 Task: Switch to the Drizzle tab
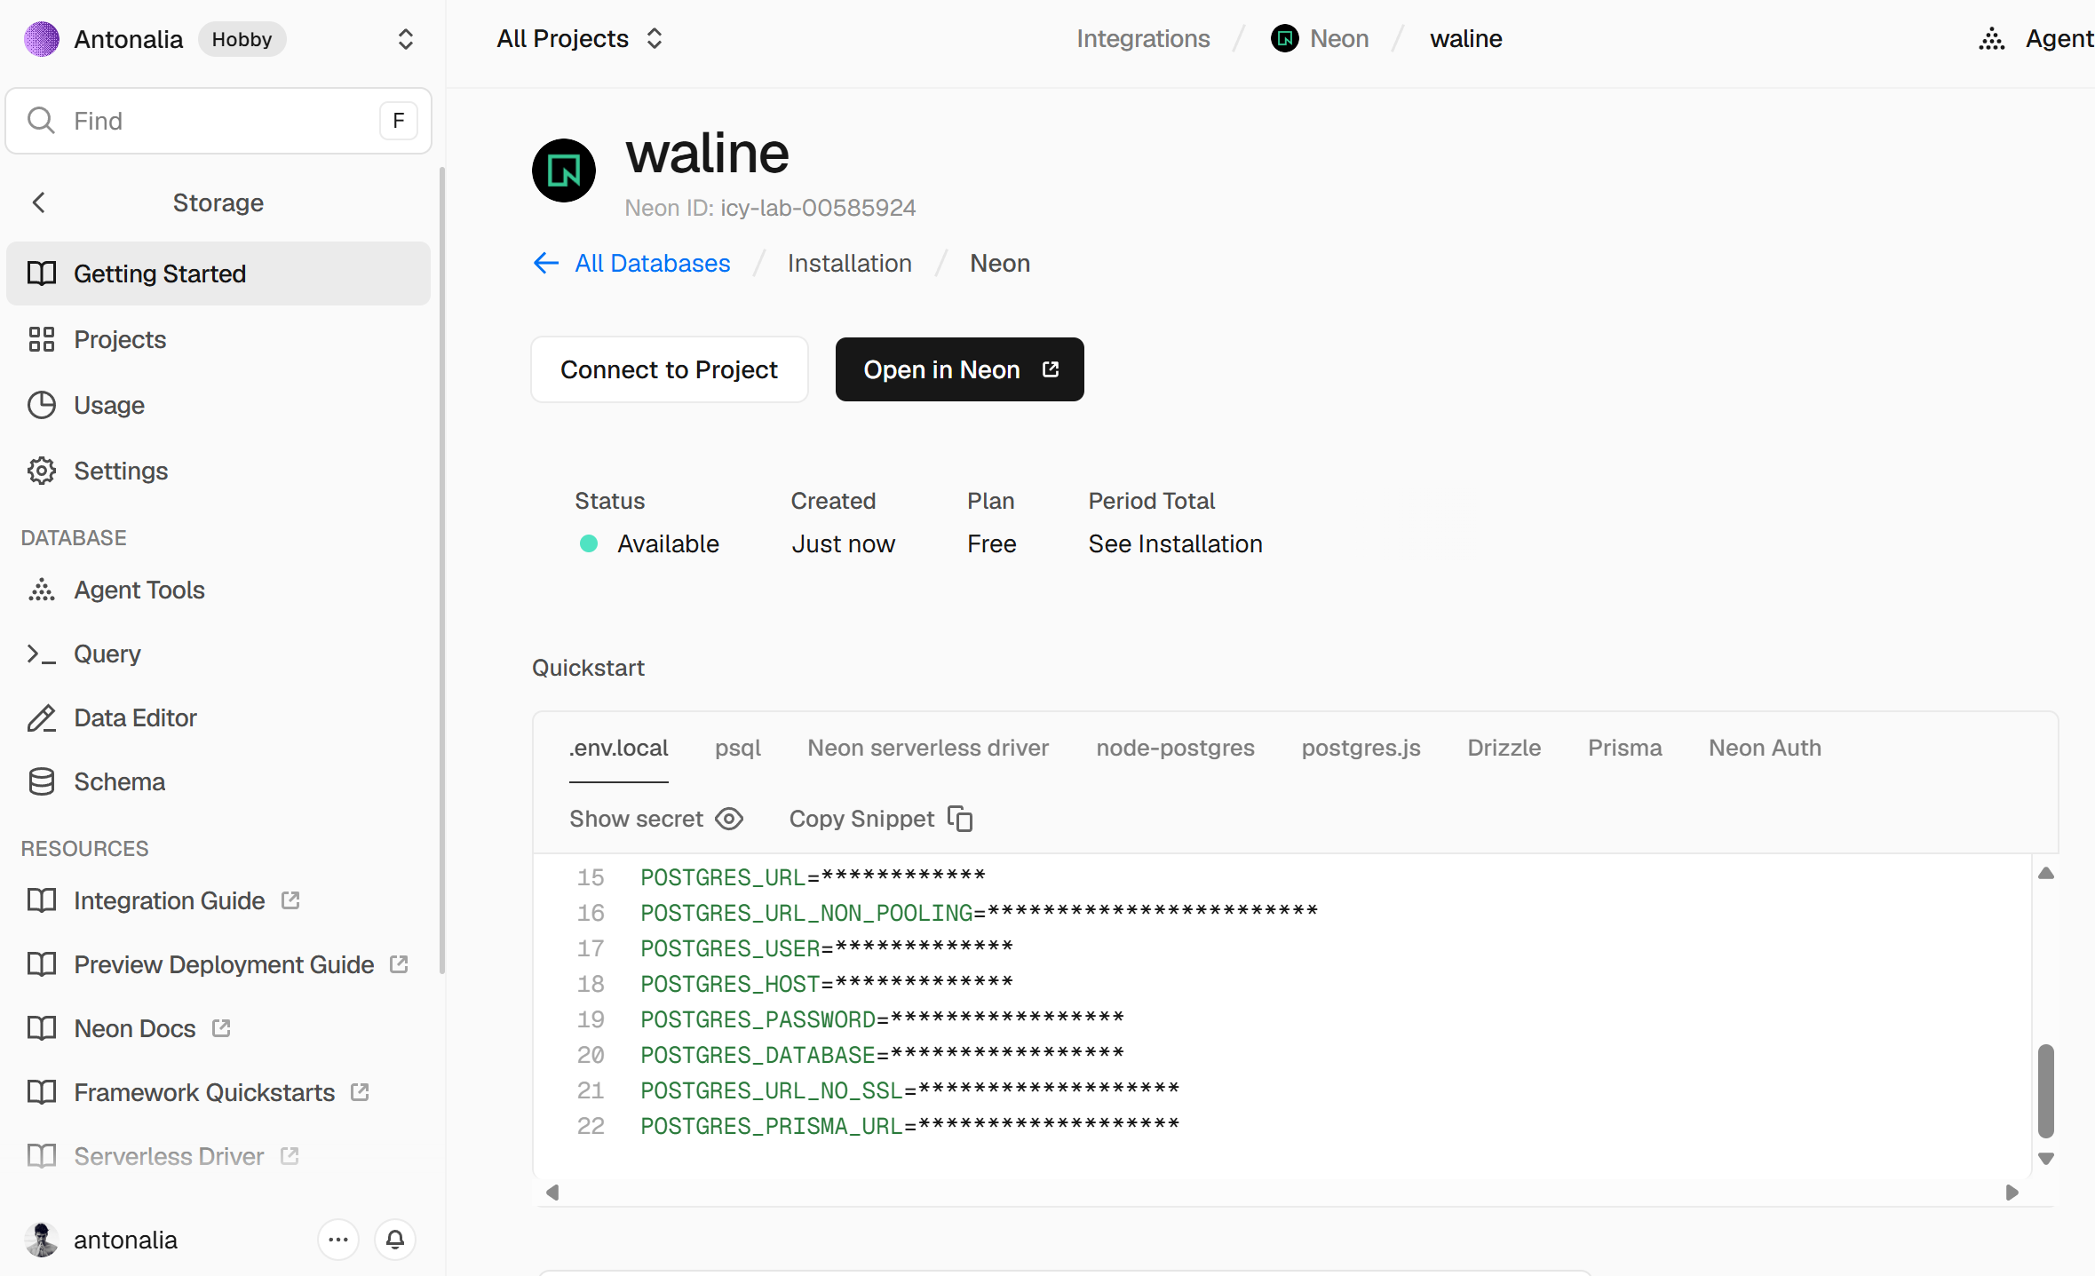click(x=1504, y=748)
